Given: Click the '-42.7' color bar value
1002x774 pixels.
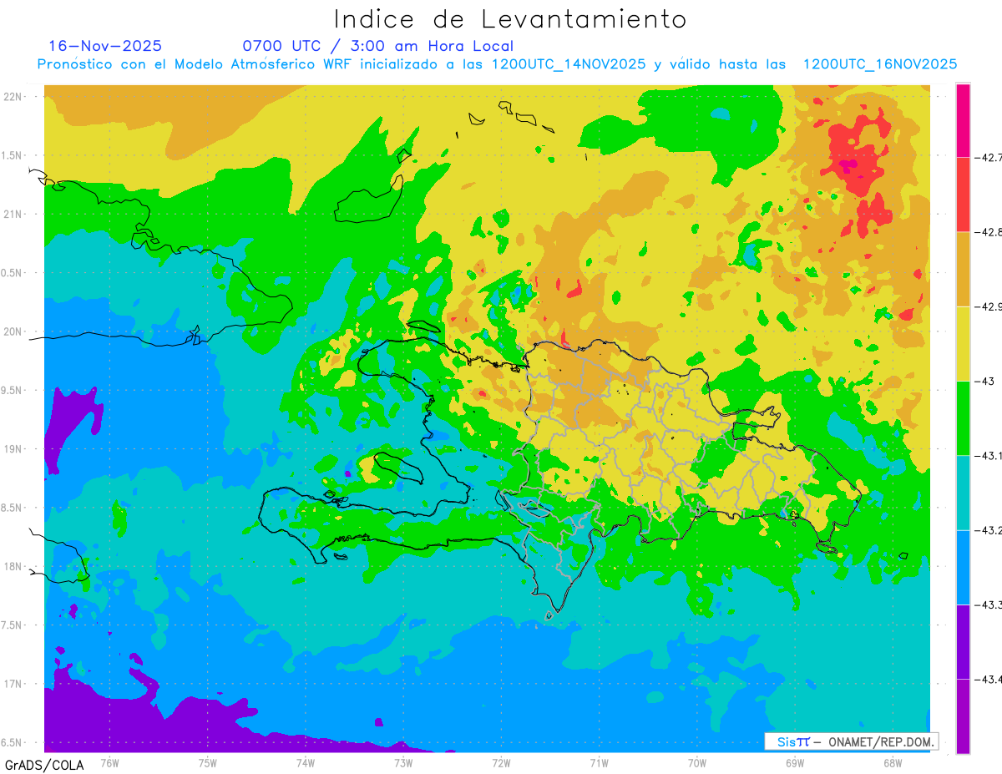Looking at the screenshot, I should click(988, 158).
